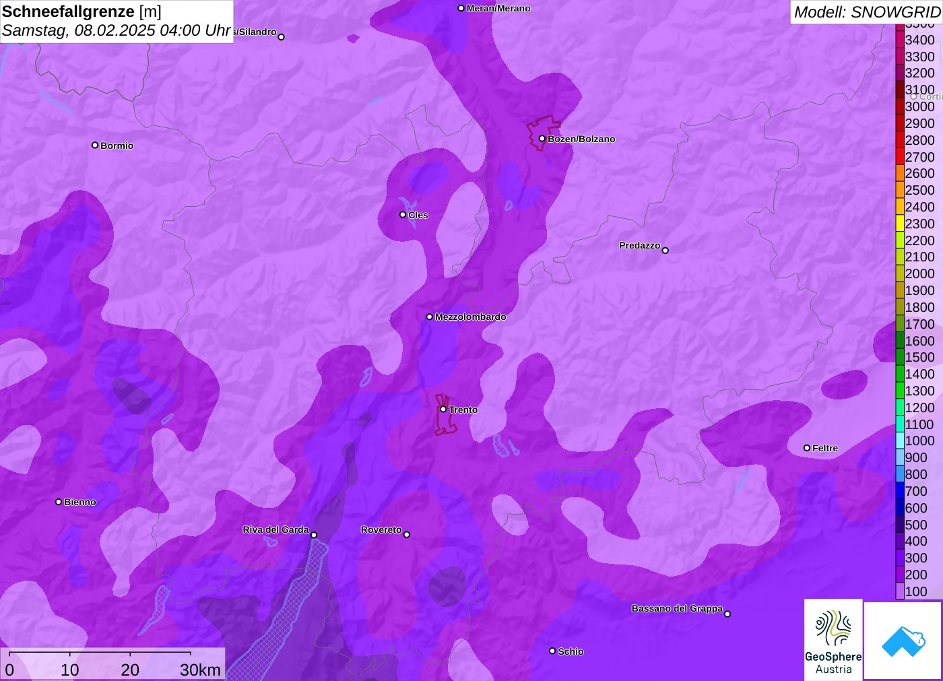Click the 3000 legend color swatch
Viewport: 943px width, 681px height.
coord(900,106)
